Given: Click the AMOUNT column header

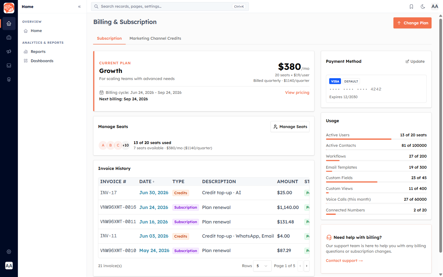Looking at the screenshot, I should [288, 182].
